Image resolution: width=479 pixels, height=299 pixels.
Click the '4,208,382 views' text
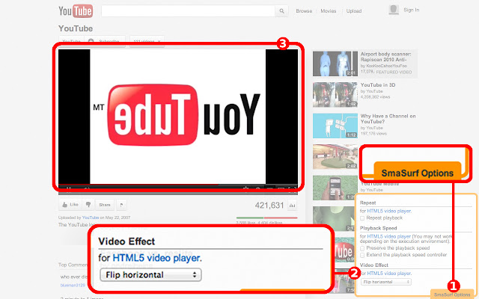click(376, 96)
